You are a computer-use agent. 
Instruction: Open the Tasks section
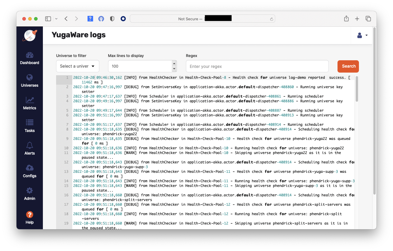point(30,126)
